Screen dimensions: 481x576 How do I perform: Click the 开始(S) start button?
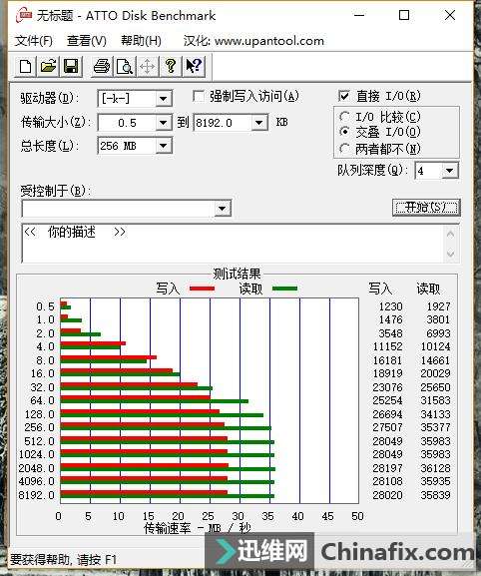point(426,208)
